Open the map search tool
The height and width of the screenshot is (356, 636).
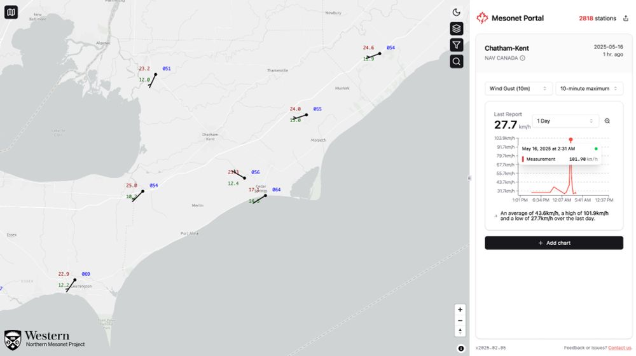coord(456,61)
